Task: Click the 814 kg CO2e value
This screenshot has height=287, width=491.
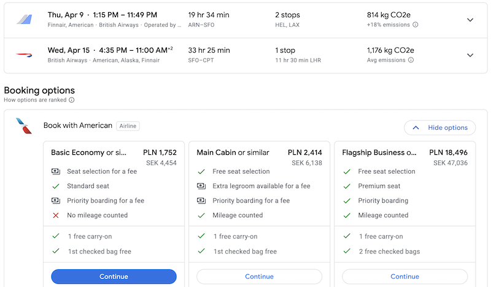Action: pyautogui.click(x=389, y=15)
